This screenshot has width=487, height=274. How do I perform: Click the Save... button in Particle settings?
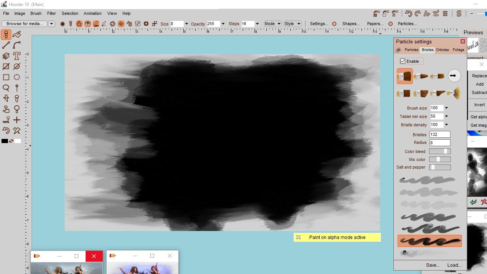[x=433, y=265]
